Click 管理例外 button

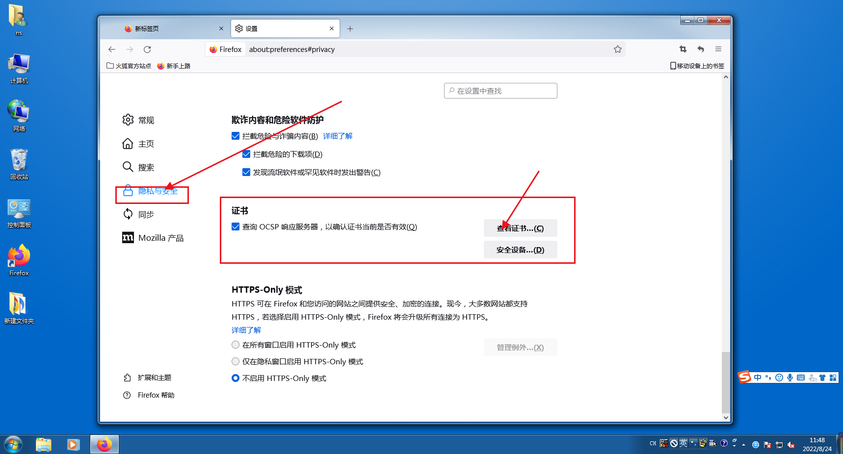(x=520, y=347)
